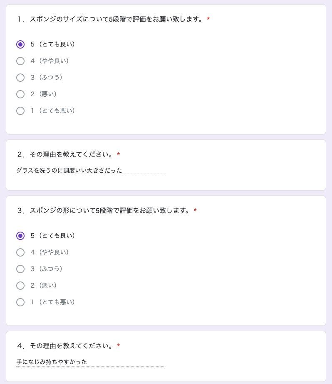Click the size reason text field
Screen dimensions: 332x384
pyautogui.click(x=91, y=171)
